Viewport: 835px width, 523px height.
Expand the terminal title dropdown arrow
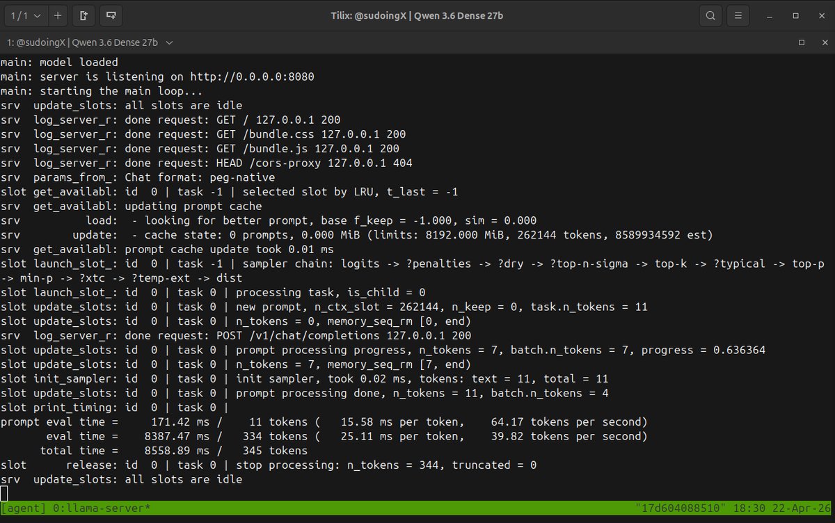[x=169, y=42]
